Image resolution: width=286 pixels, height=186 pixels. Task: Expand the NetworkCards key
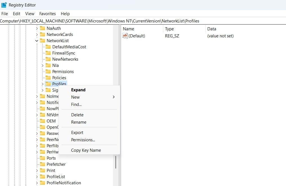point(37,35)
